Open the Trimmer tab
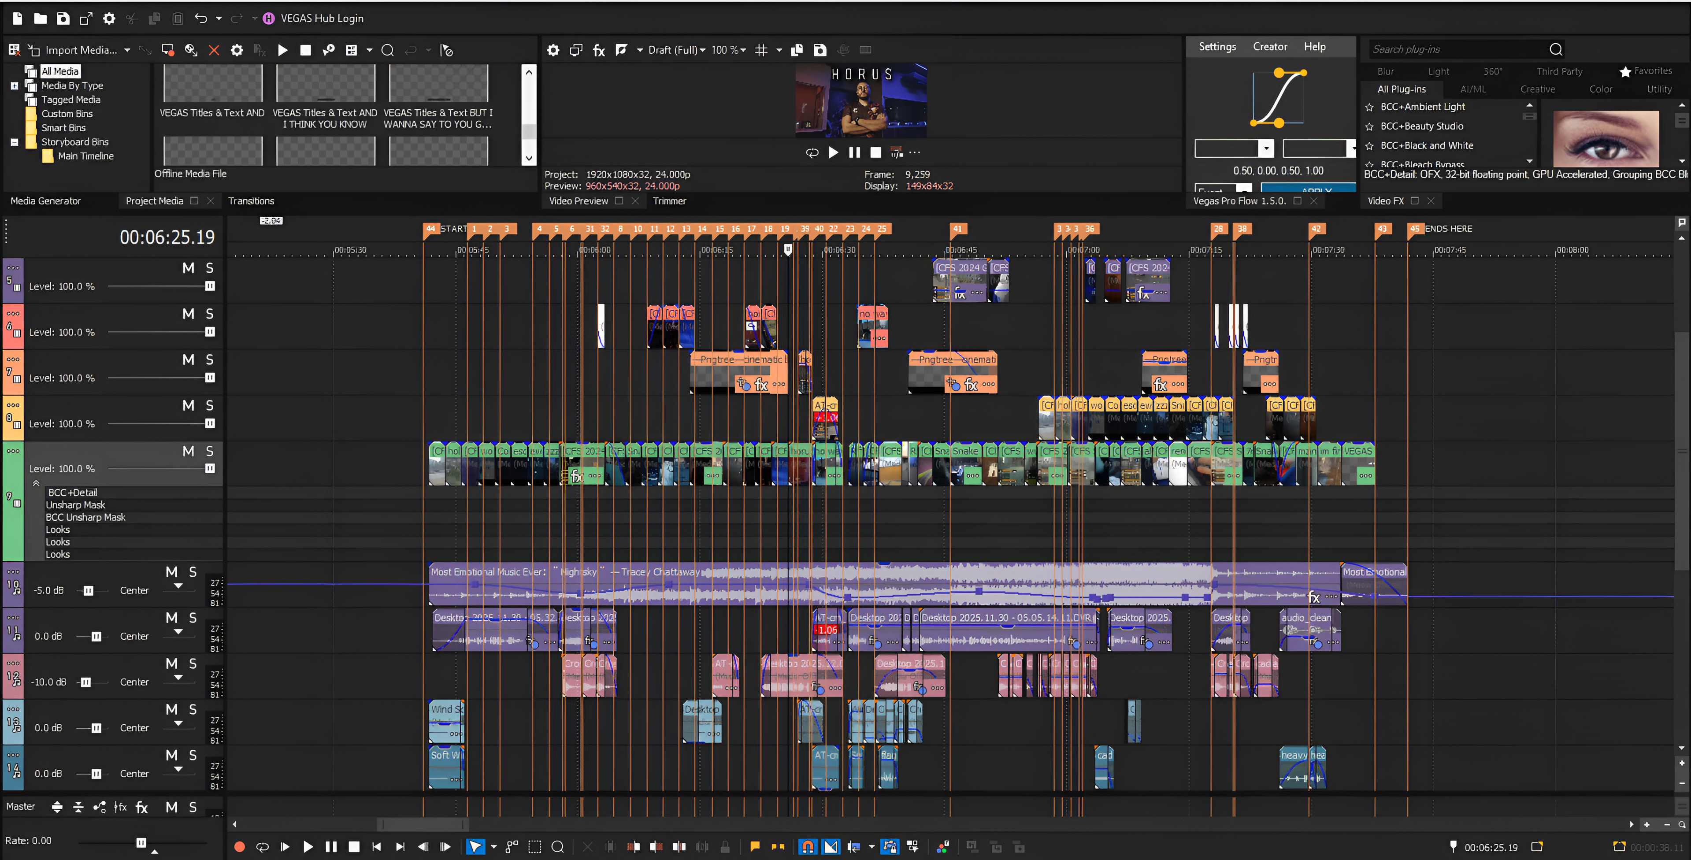This screenshot has width=1691, height=860. (669, 201)
